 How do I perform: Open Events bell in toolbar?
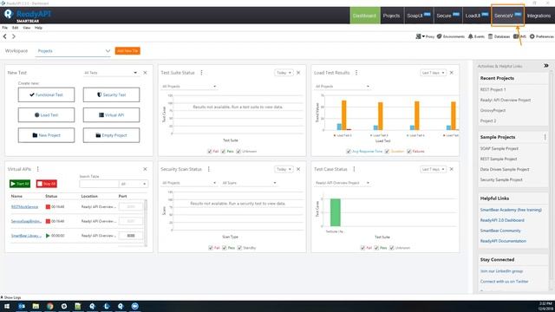[476, 36]
